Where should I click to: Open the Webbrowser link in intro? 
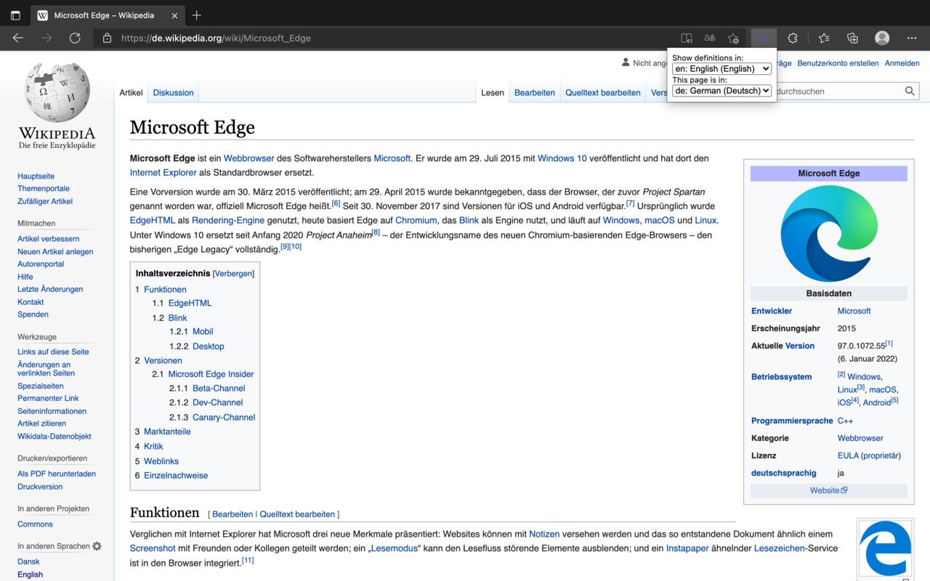[x=249, y=158]
